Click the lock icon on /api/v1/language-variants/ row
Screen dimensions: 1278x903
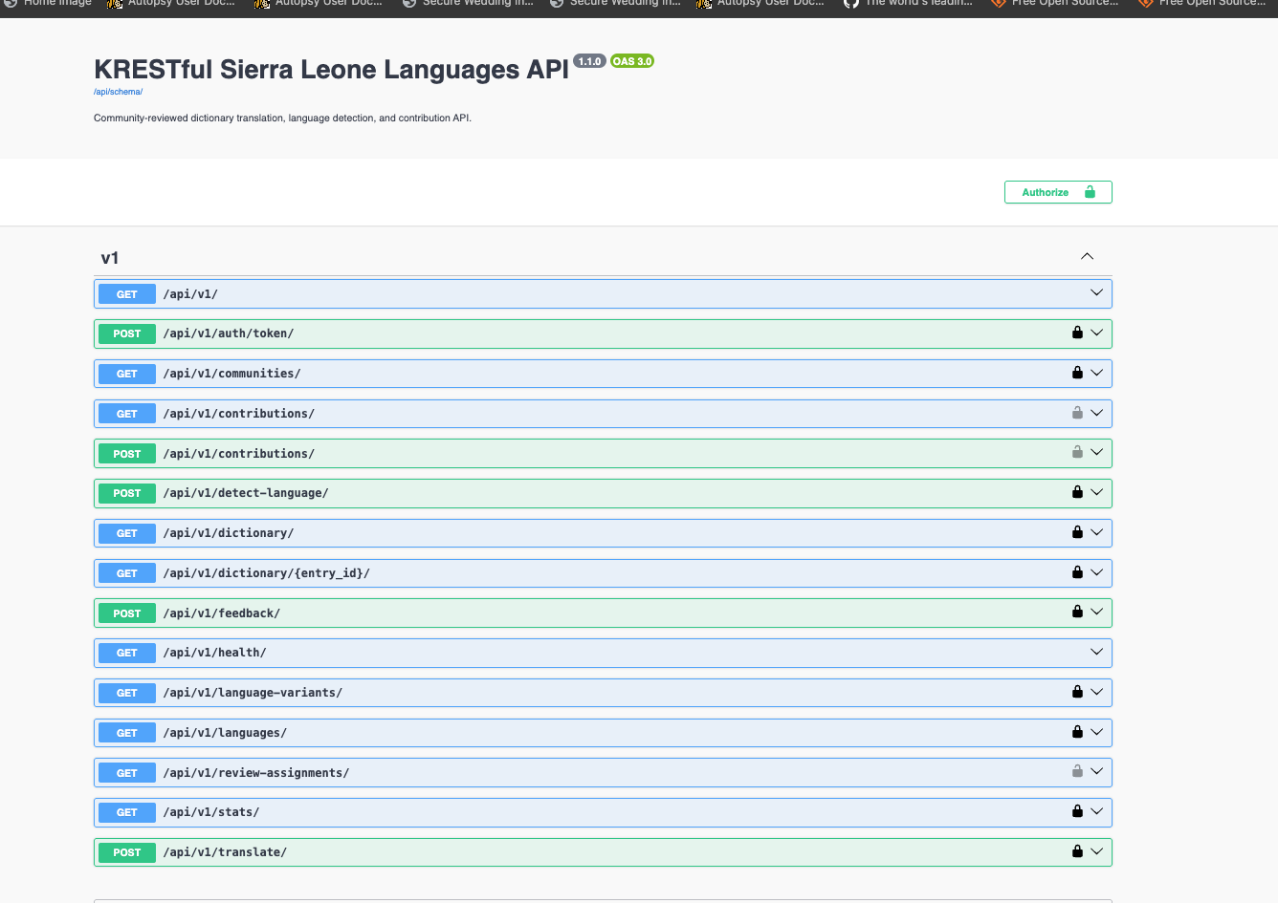coord(1077,692)
